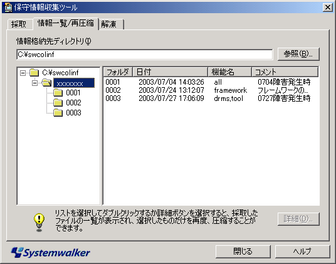Screen dimensions: 336x264
Task: Select the 情報一覧/再圧縮 tab
Action: pyautogui.click(x=66, y=23)
